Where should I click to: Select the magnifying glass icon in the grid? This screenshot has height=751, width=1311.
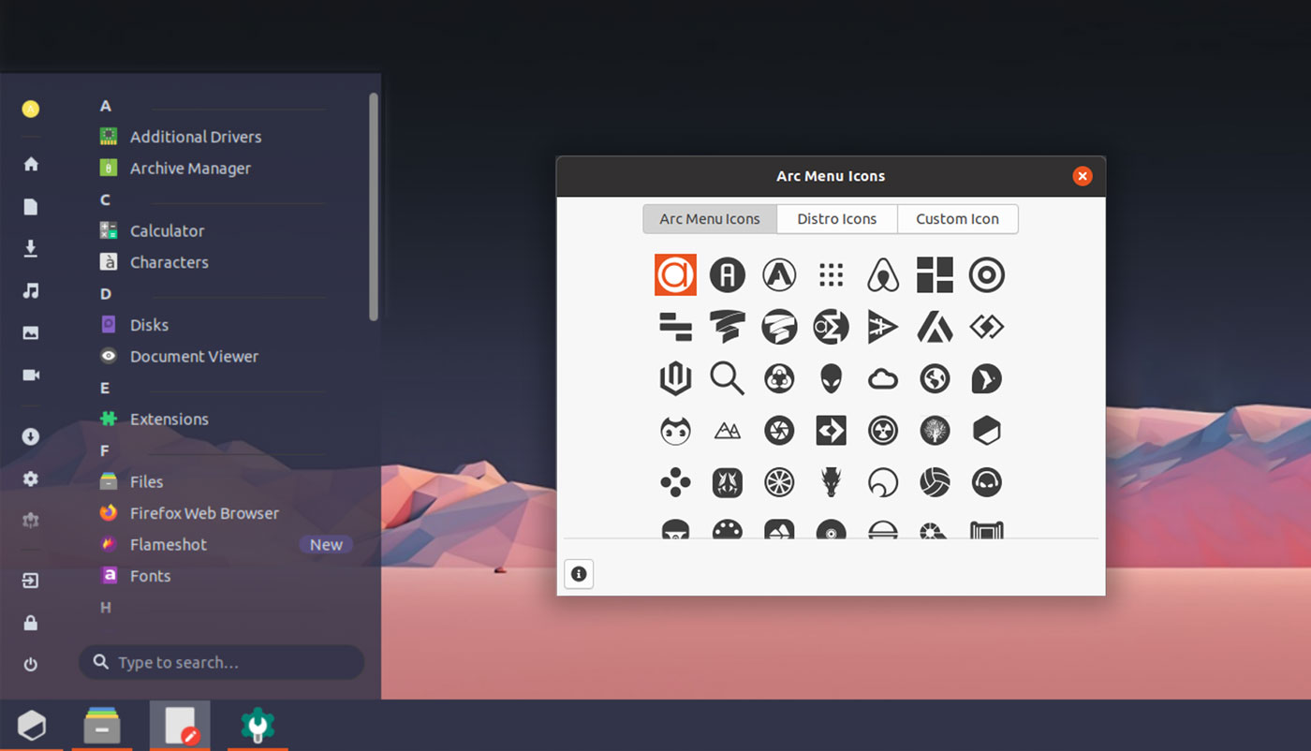coord(728,378)
